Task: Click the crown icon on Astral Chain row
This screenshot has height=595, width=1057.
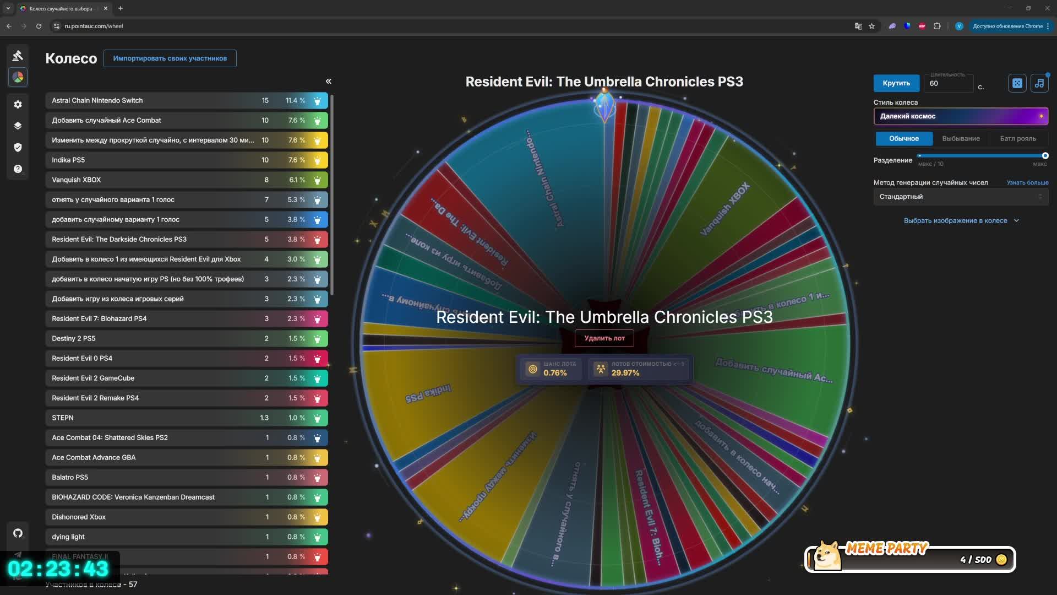Action: (318, 101)
